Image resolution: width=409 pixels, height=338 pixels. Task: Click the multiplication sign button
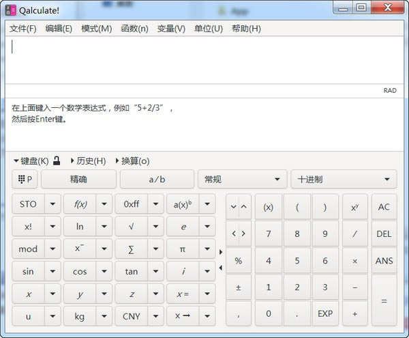(354, 261)
